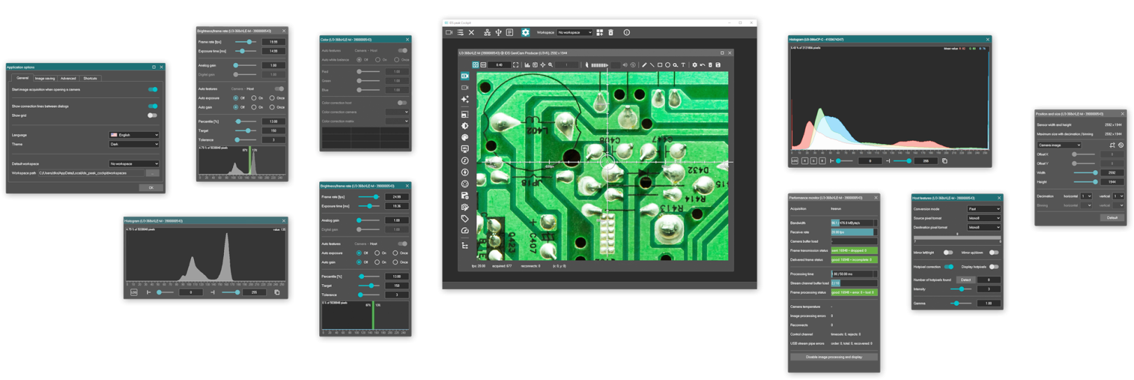This screenshot has width=1134, height=380.
Task: Toggle the crosshair icon in camera view toolbar
Action: click(542, 65)
